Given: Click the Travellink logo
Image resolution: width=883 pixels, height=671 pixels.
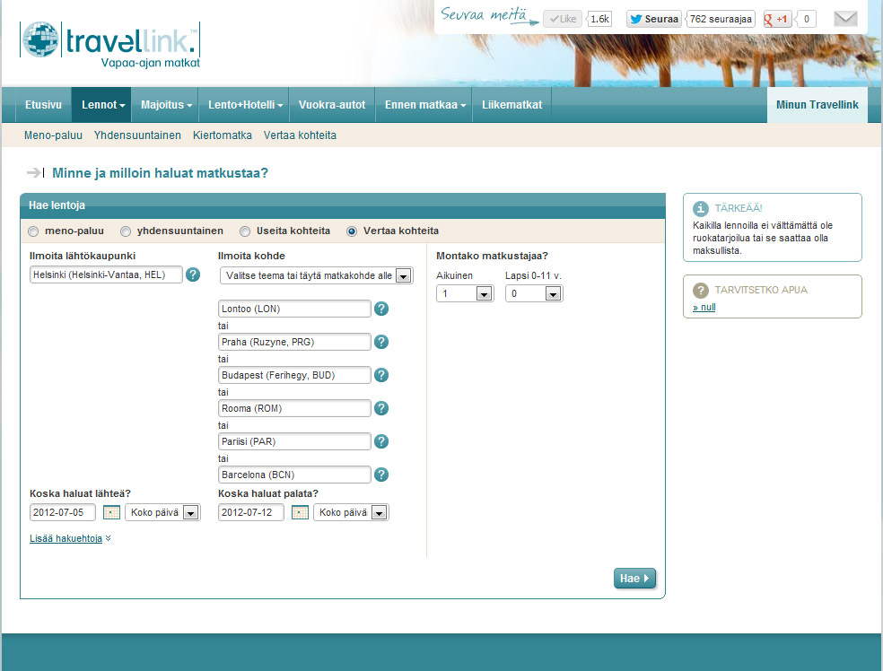Looking at the screenshot, I should [109, 45].
